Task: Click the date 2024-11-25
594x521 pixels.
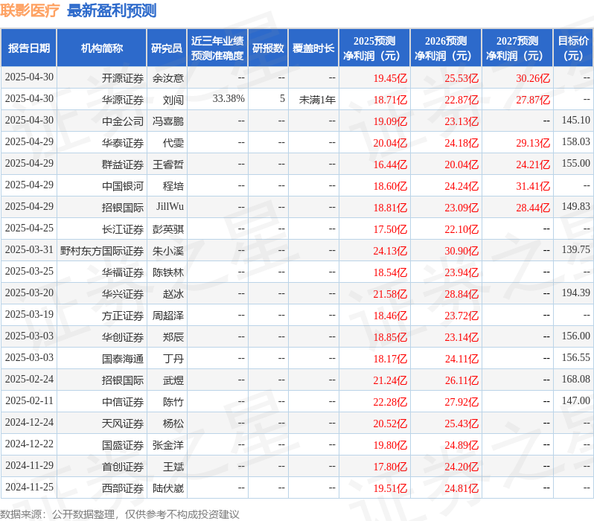Action: point(29,488)
